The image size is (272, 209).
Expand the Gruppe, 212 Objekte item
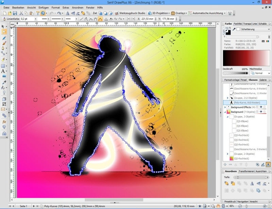[x=227, y=98]
